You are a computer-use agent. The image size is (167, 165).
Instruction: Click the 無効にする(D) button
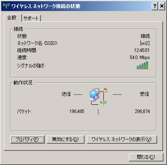point(66,139)
